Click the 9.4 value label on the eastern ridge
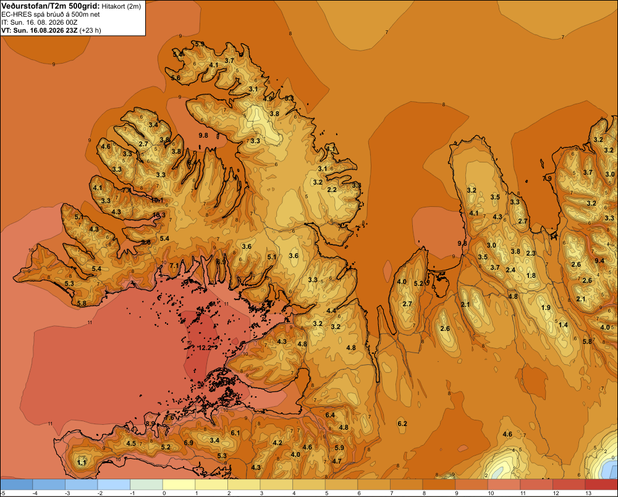The image size is (618, 497). (599, 261)
